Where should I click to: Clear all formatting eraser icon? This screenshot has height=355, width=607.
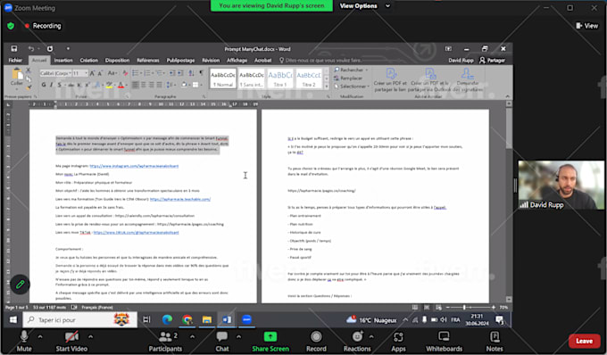pos(125,73)
